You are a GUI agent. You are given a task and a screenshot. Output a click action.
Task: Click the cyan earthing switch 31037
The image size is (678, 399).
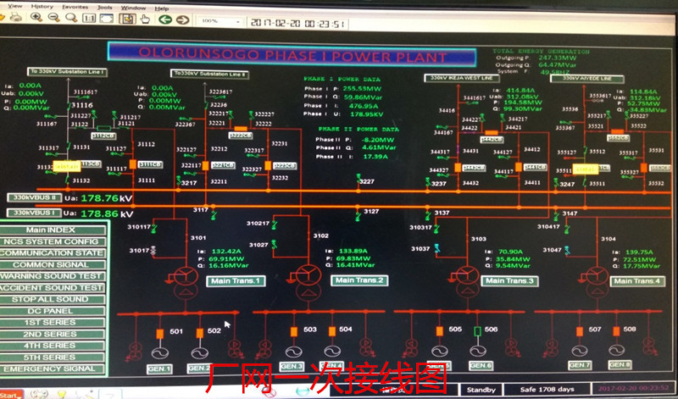pos(437,248)
